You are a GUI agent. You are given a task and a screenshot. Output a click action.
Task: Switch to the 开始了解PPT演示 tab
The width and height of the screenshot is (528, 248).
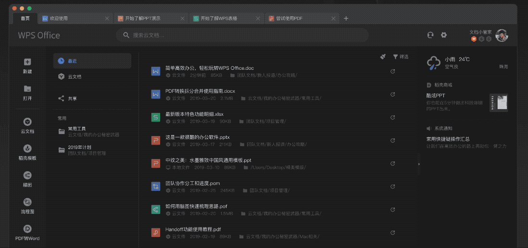(151, 19)
